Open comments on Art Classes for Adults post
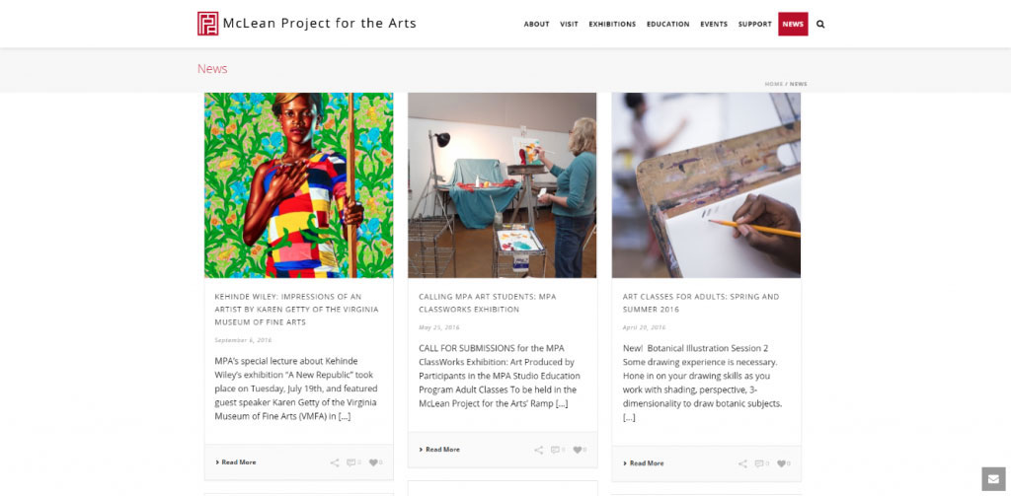Viewport: 1011px width, 496px height. tap(761, 463)
